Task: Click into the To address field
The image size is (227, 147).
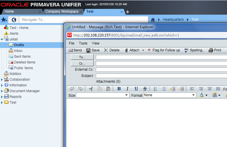Action: pyautogui.click(x=161, y=57)
